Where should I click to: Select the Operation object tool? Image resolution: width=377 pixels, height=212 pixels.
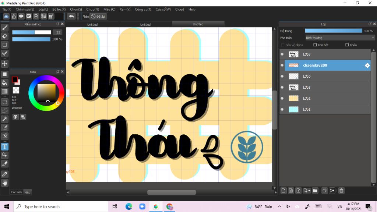tap(4, 155)
